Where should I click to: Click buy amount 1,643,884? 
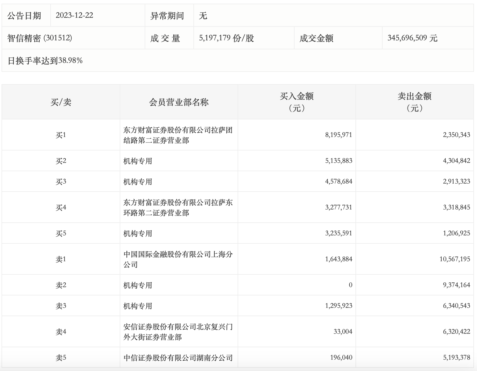338,259
